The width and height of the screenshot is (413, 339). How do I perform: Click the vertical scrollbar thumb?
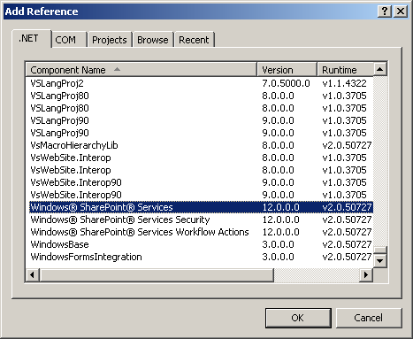380,250
